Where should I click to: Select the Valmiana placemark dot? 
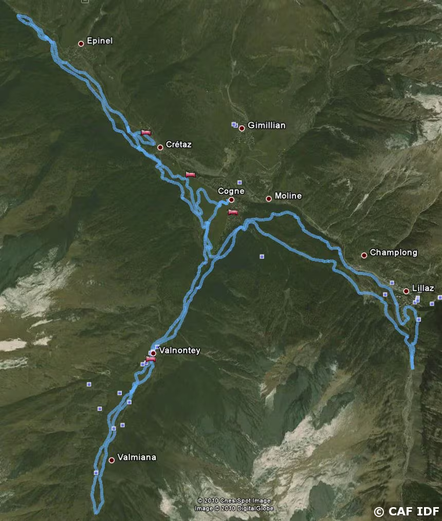tap(112, 460)
